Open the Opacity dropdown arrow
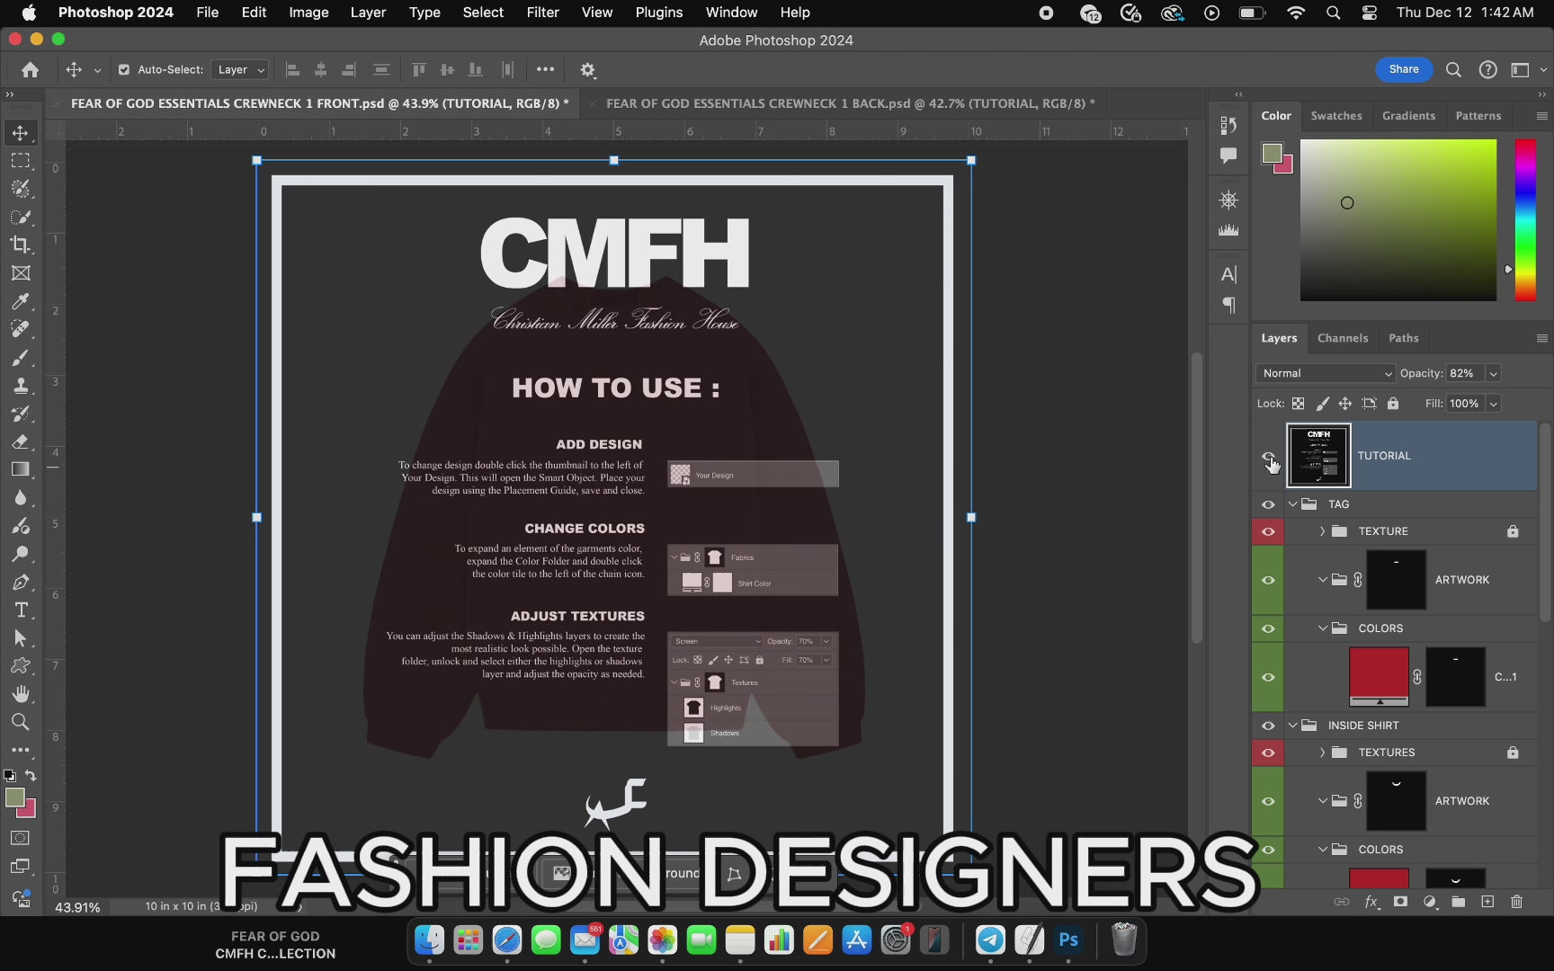The image size is (1554, 971). pos(1494,373)
